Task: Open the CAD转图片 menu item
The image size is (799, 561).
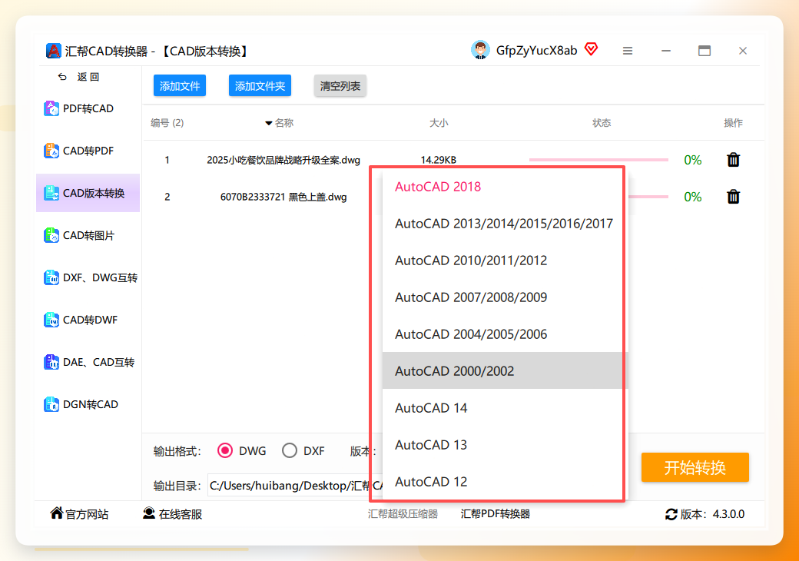Action: click(88, 235)
